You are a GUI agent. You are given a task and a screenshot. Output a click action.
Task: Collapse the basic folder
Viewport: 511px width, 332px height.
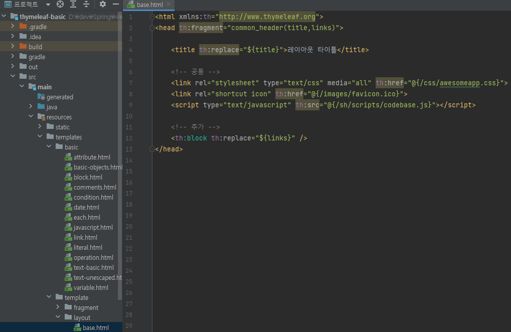point(49,146)
